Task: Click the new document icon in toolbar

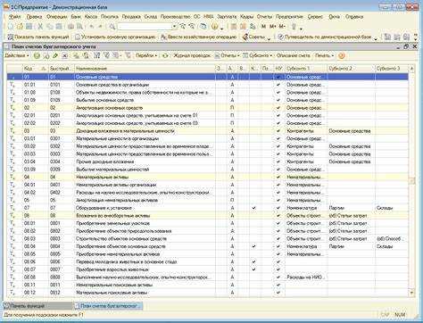Action: tap(11, 27)
